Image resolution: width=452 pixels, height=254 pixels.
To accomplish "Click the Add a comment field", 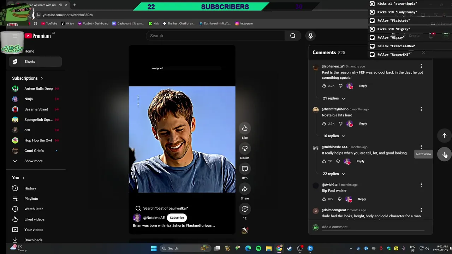I will point(373,227).
